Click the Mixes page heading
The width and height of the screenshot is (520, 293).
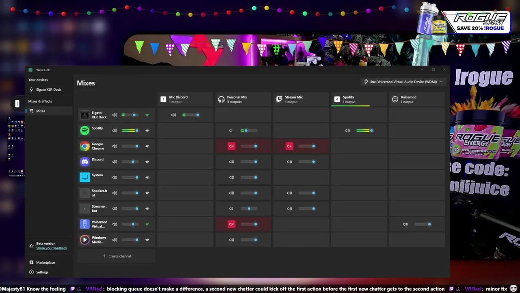click(x=86, y=83)
